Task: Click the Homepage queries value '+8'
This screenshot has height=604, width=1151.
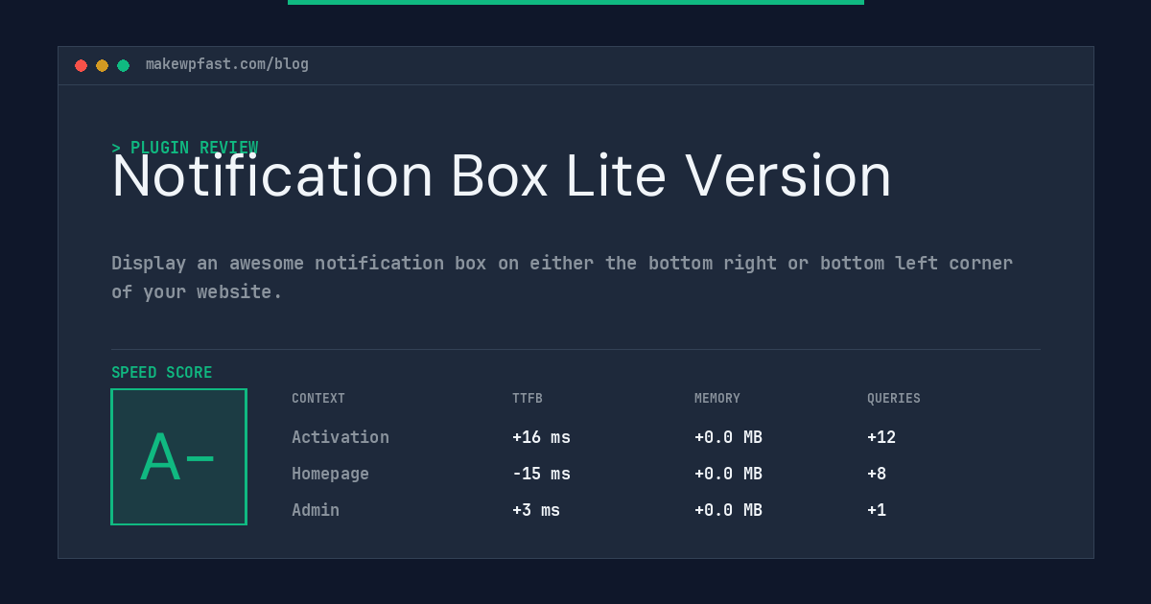Action: pos(877,474)
